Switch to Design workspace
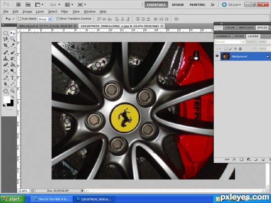This screenshot has width=271, height=203. [x=178, y=5]
